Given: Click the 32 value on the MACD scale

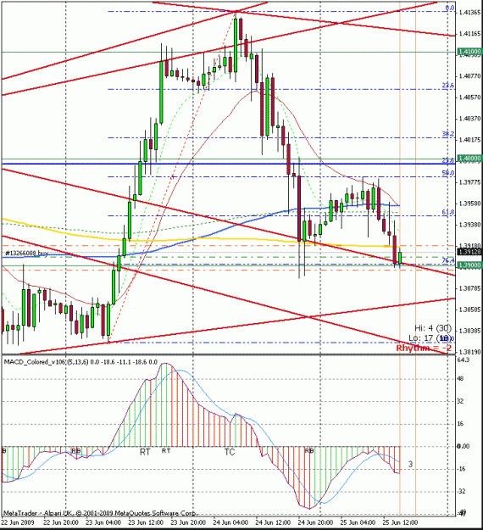Looking at the screenshot, I should (x=460, y=401).
